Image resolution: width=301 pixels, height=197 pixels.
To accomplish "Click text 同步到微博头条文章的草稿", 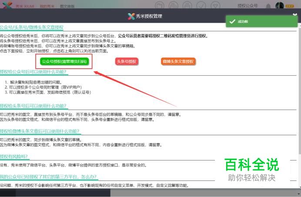I will (x=58, y=140).
